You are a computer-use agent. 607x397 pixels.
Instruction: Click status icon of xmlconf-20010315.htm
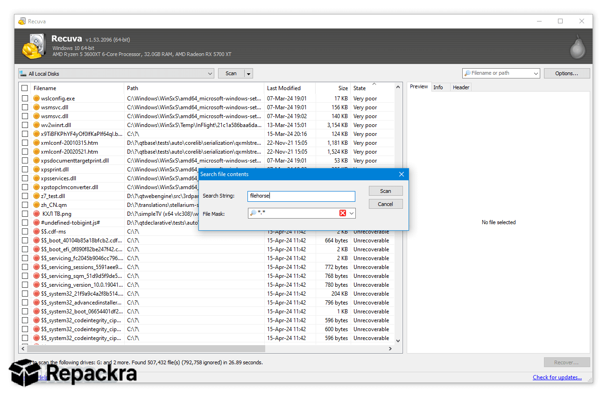(x=37, y=143)
